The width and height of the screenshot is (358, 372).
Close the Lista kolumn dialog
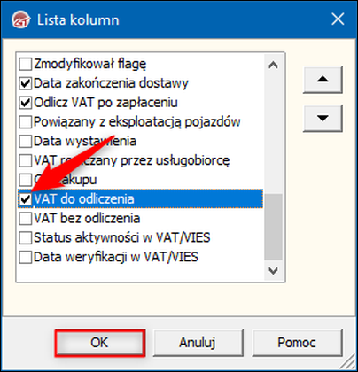click(338, 19)
